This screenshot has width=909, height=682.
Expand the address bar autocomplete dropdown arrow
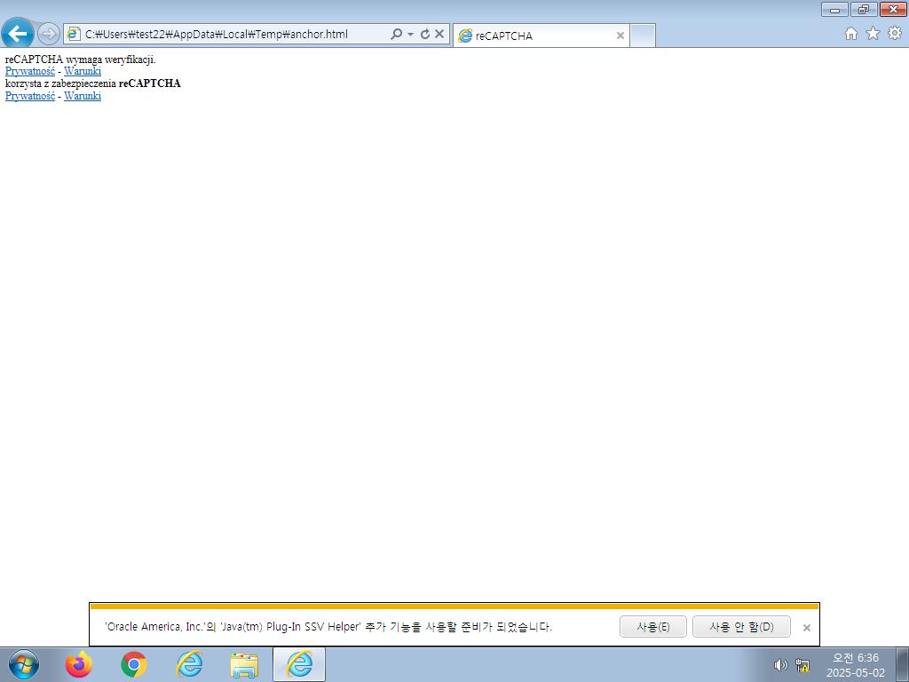[x=410, y=35]
